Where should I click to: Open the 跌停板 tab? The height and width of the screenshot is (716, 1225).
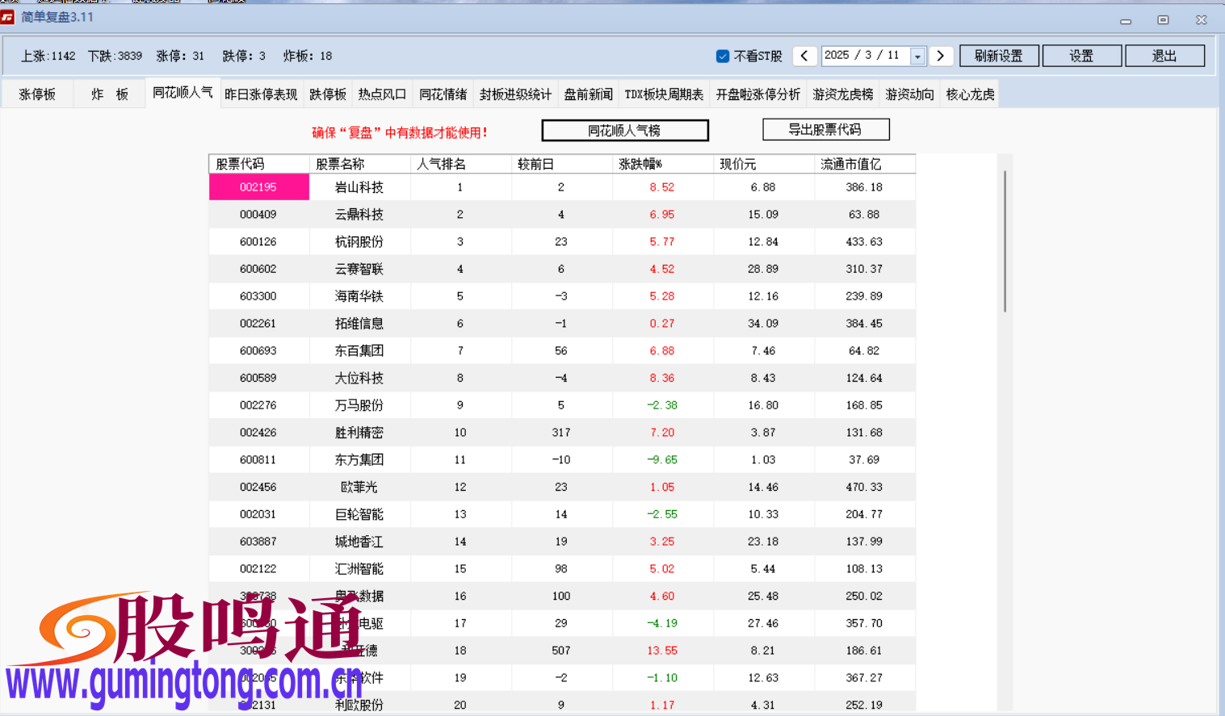[328, 93]
